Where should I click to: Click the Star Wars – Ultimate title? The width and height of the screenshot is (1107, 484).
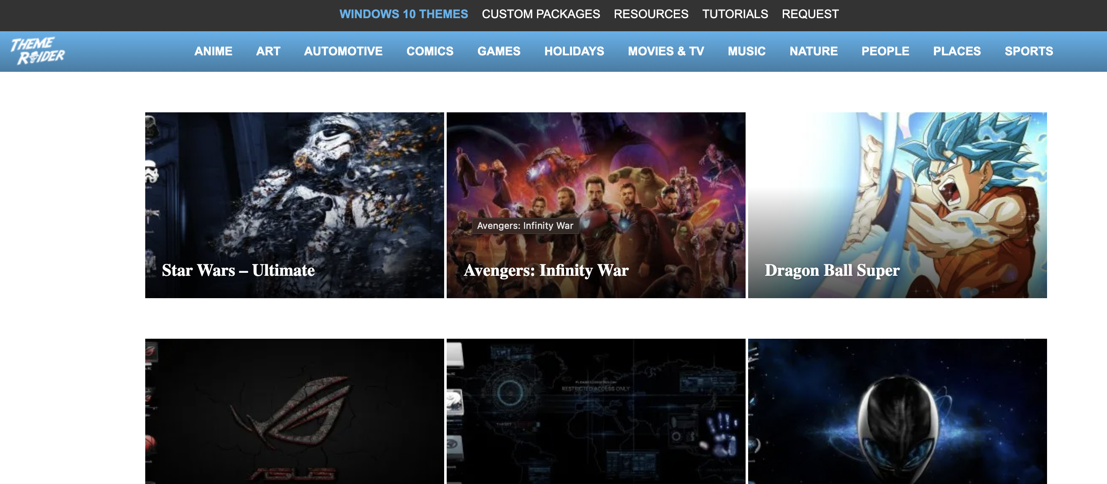238,270
